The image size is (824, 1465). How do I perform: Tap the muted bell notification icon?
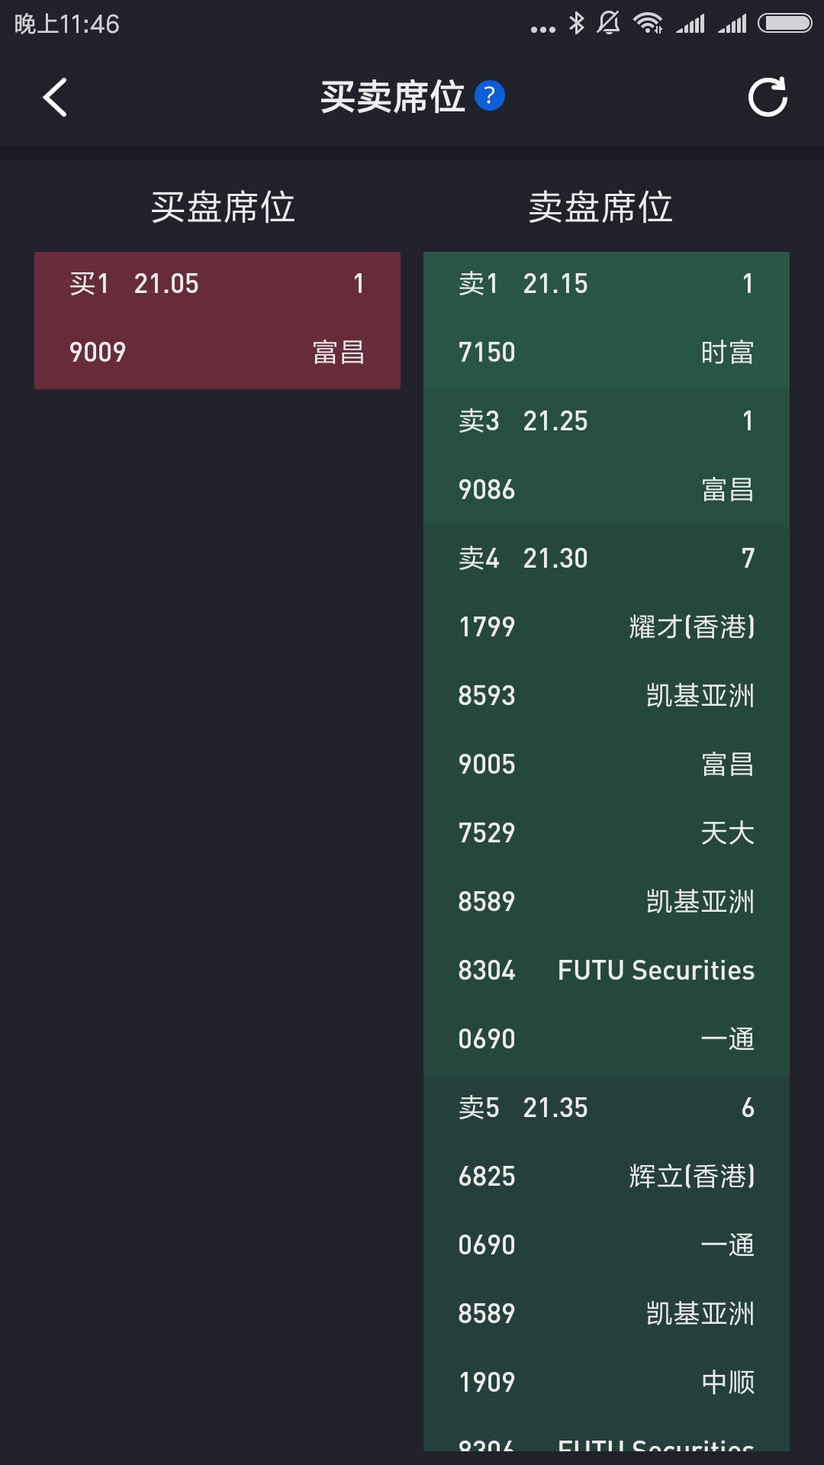(609, 24)
